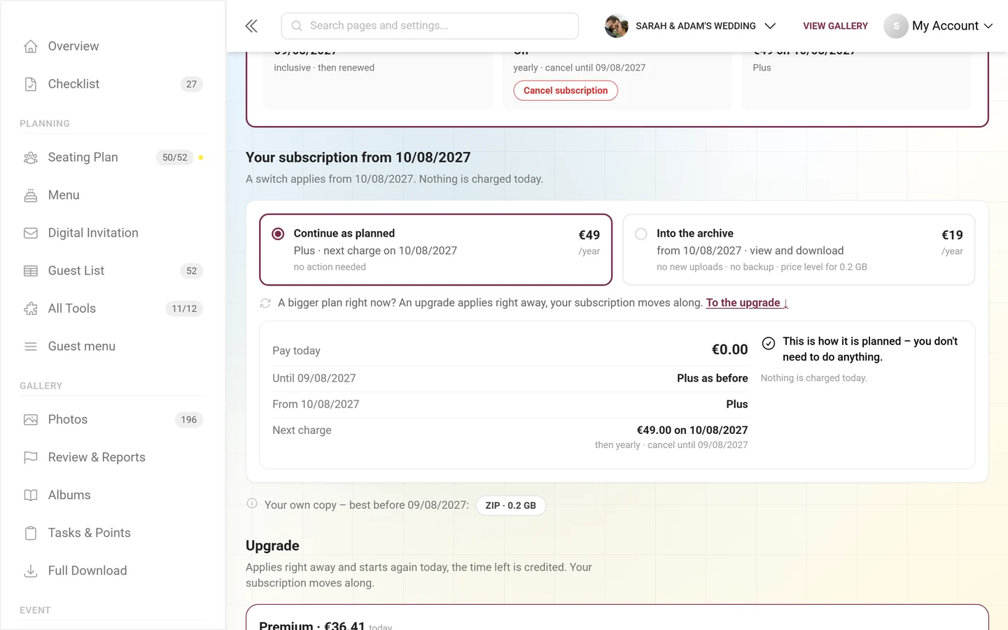The height and width of the screenshot is (630, 1008).
Task: Click the Full Download arrow icon
Action: (31, 571)
